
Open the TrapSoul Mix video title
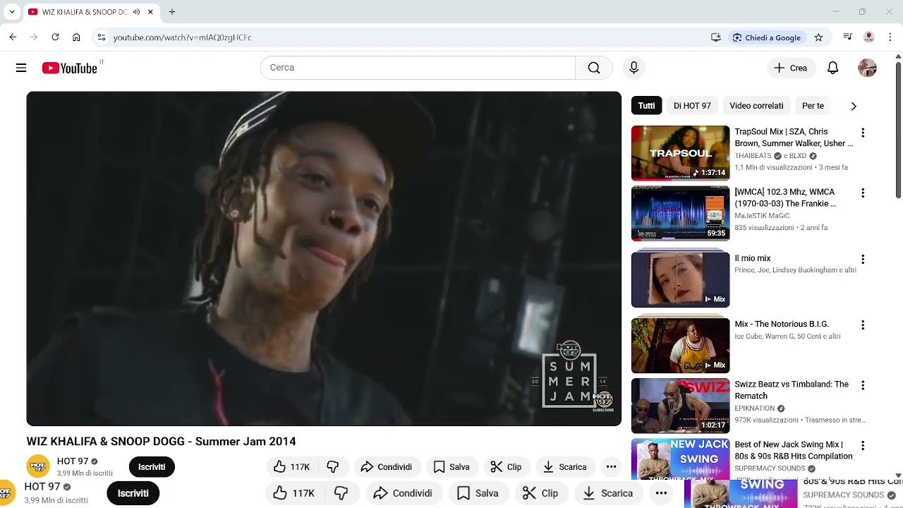794,138
